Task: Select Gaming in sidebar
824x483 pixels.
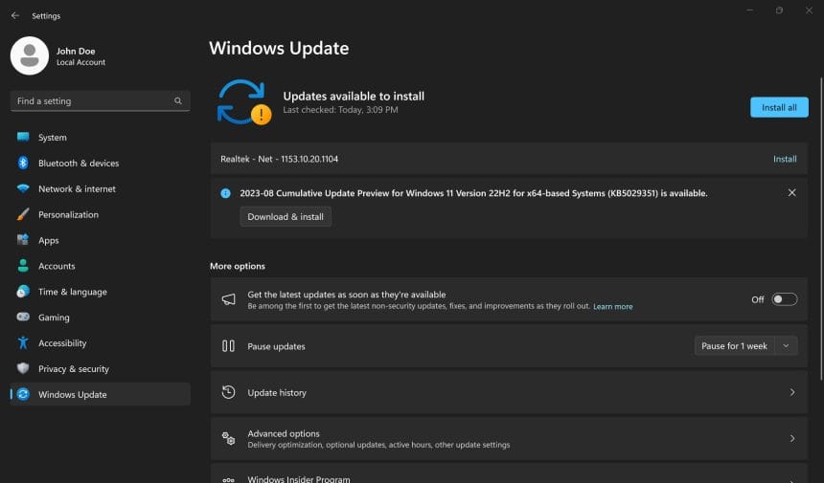Action: click(54, 318)
